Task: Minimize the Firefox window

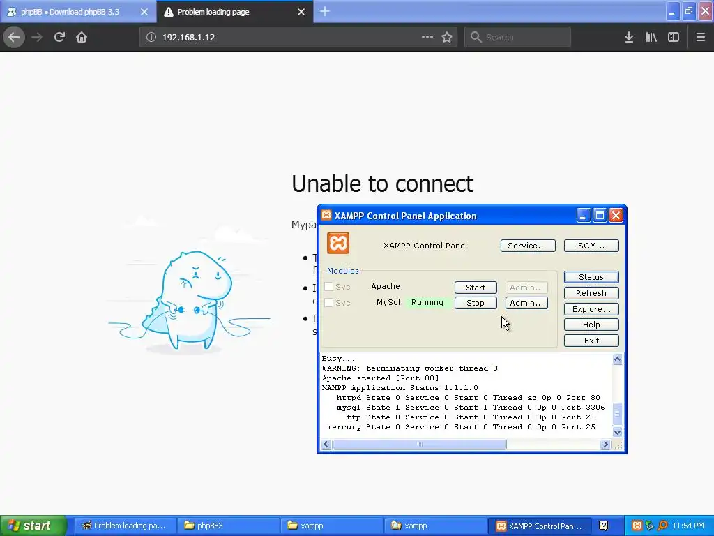Action: pos(672,11)
